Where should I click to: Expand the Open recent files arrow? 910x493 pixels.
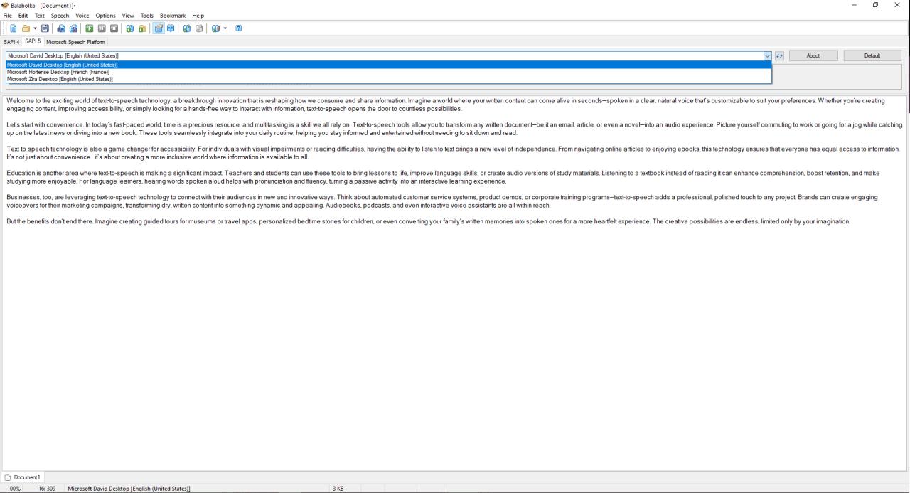pos(36,28)
